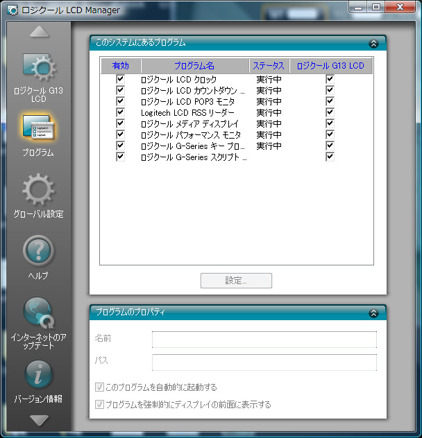Click the このシステムにあるプログラム panel title
The height and width of the screenshot is (438, 422).
[x=140, y=42]
